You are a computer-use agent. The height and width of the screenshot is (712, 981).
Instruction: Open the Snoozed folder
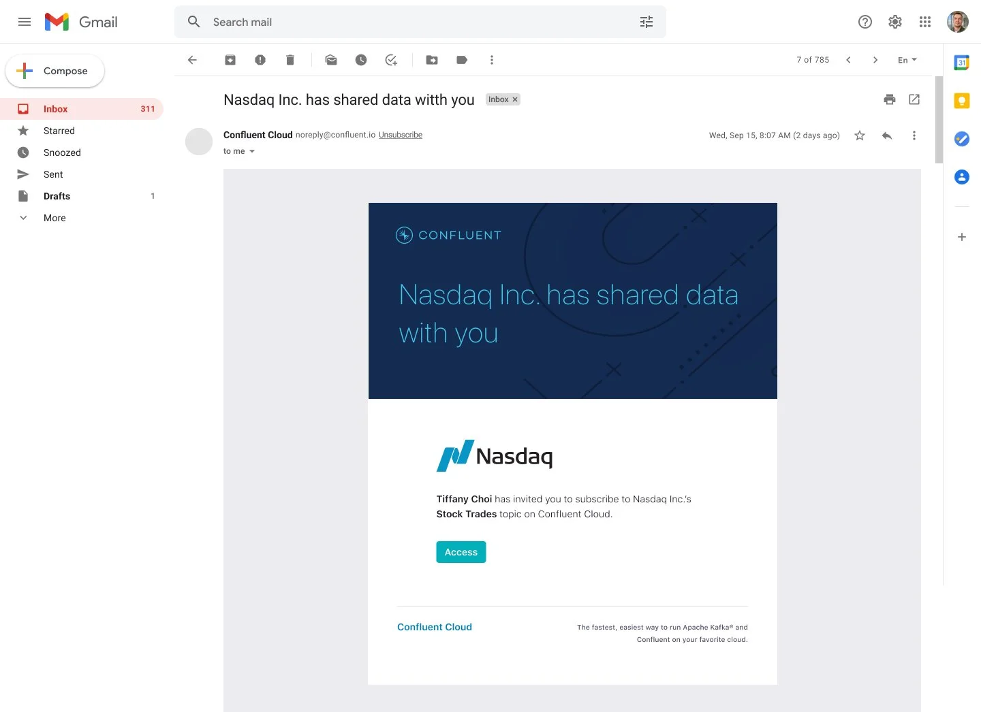(82, 152)
